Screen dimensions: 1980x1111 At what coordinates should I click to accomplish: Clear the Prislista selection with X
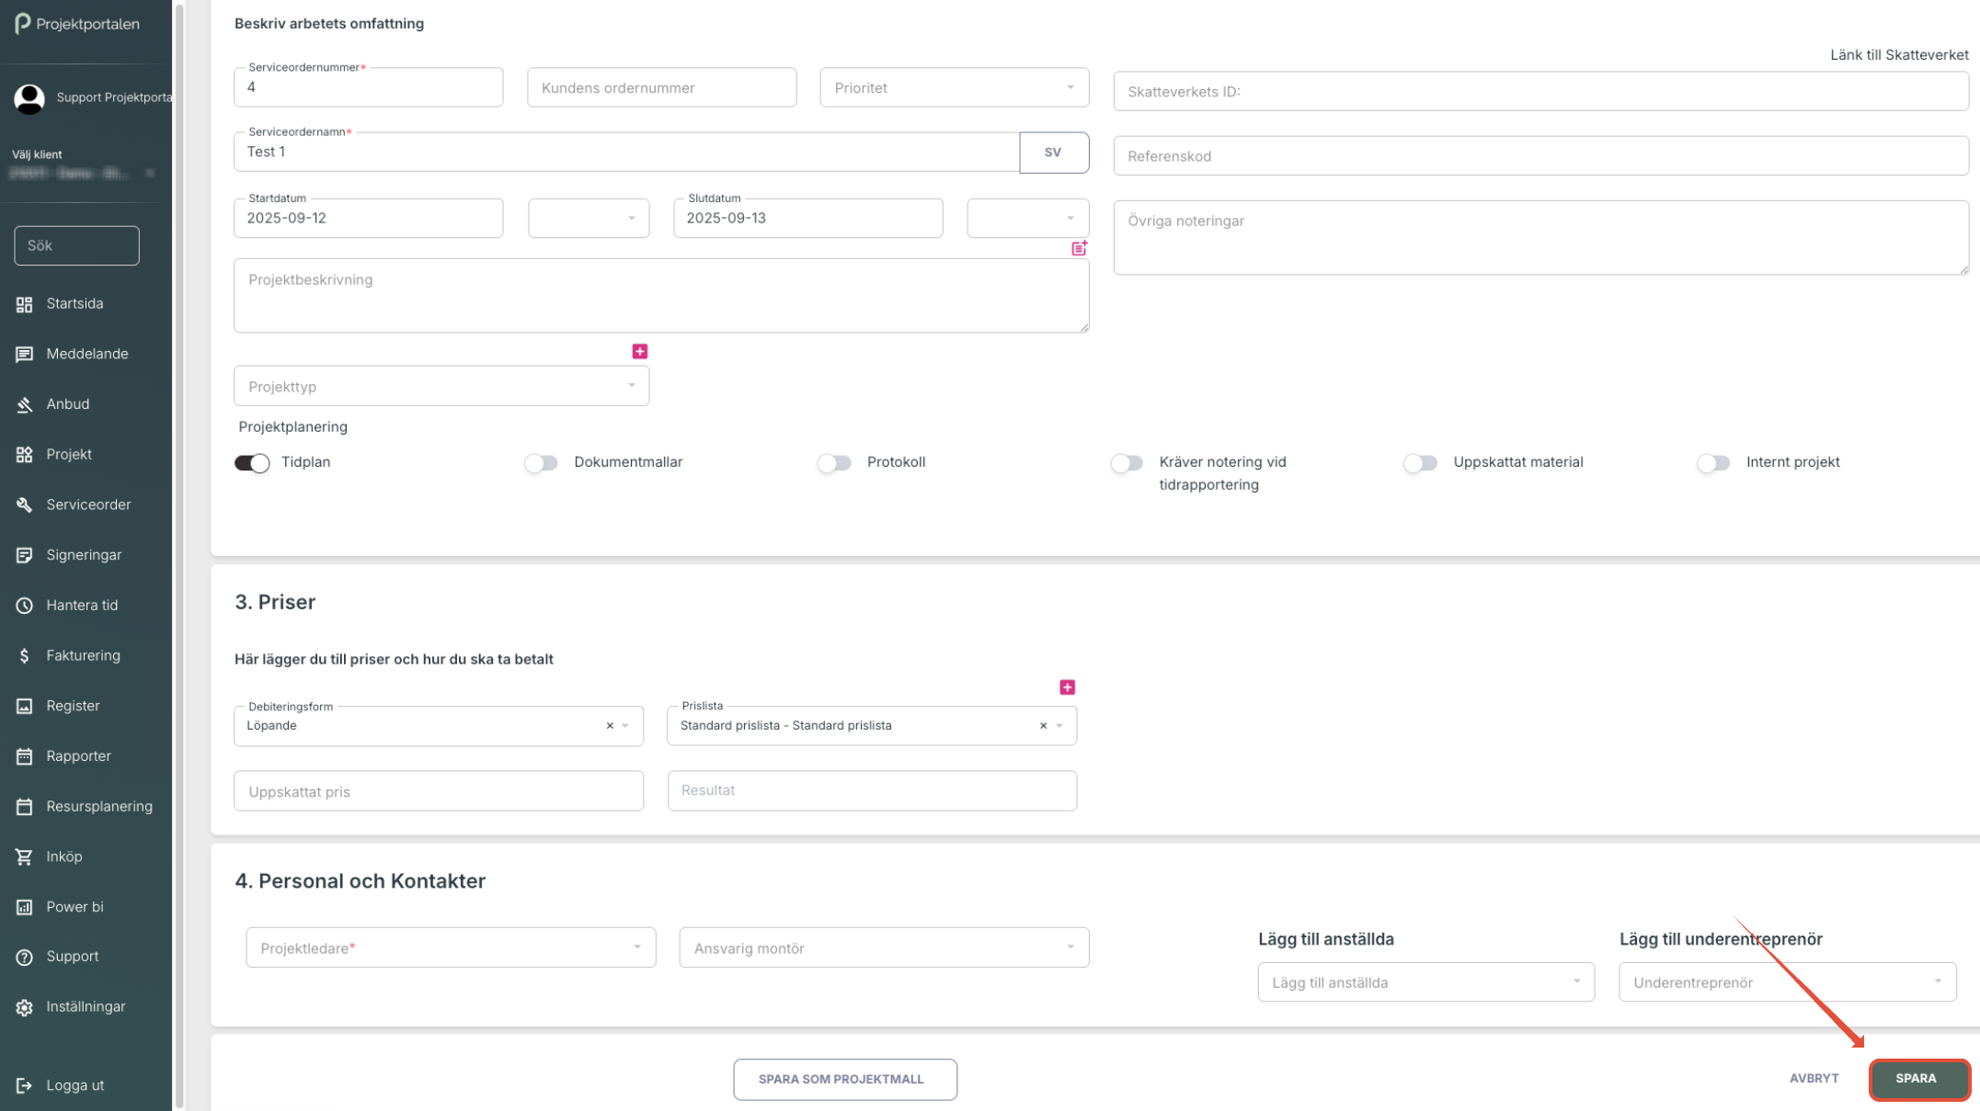click(x=1043, y=726)
